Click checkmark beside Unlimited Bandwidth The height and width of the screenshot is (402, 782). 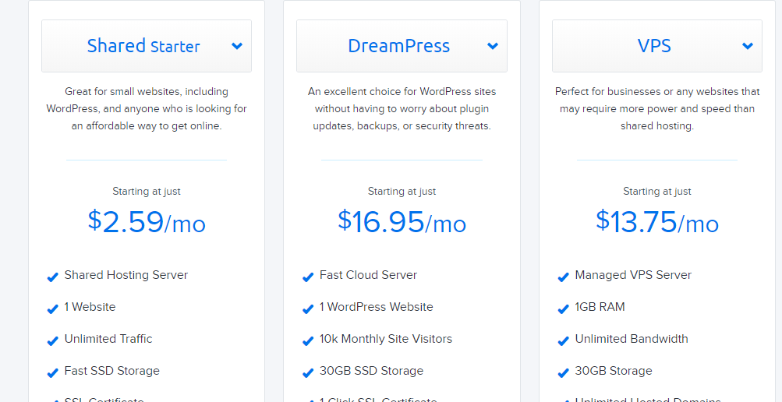[x=563, y=340]
